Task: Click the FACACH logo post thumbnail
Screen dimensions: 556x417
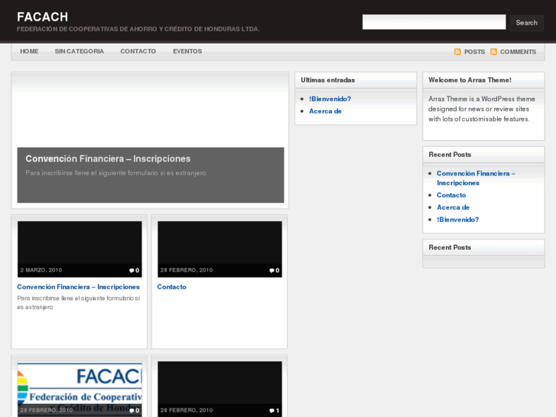Action: click(80, 389)
